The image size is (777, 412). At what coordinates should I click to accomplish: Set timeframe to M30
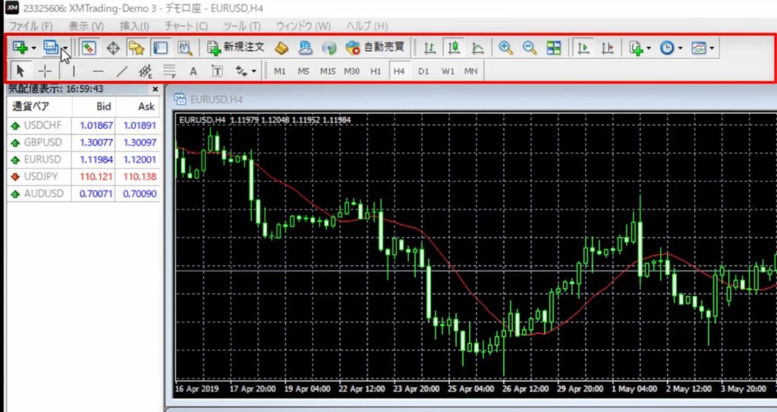click(x=351, y=71)
